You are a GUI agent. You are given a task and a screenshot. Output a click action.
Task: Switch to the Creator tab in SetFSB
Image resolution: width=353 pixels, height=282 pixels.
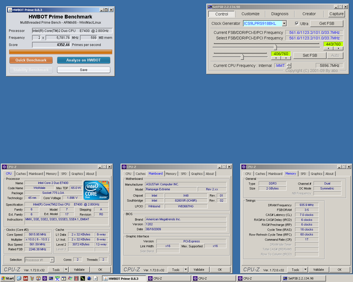tap(309, 14)
